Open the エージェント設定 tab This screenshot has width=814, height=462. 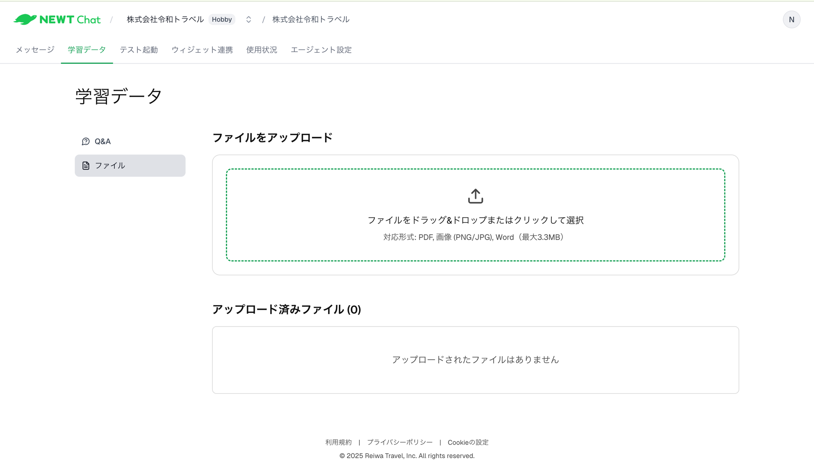click(321, 50)
